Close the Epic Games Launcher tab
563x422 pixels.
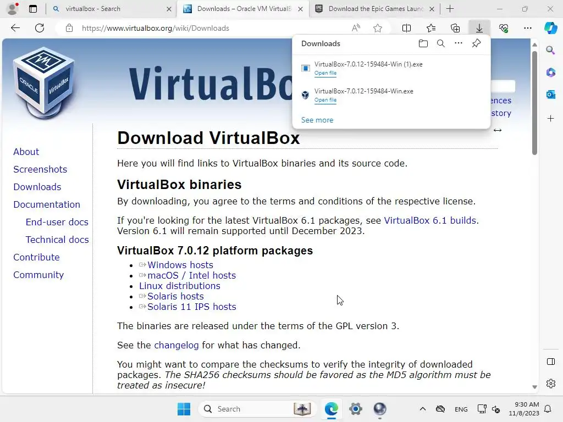432,9
